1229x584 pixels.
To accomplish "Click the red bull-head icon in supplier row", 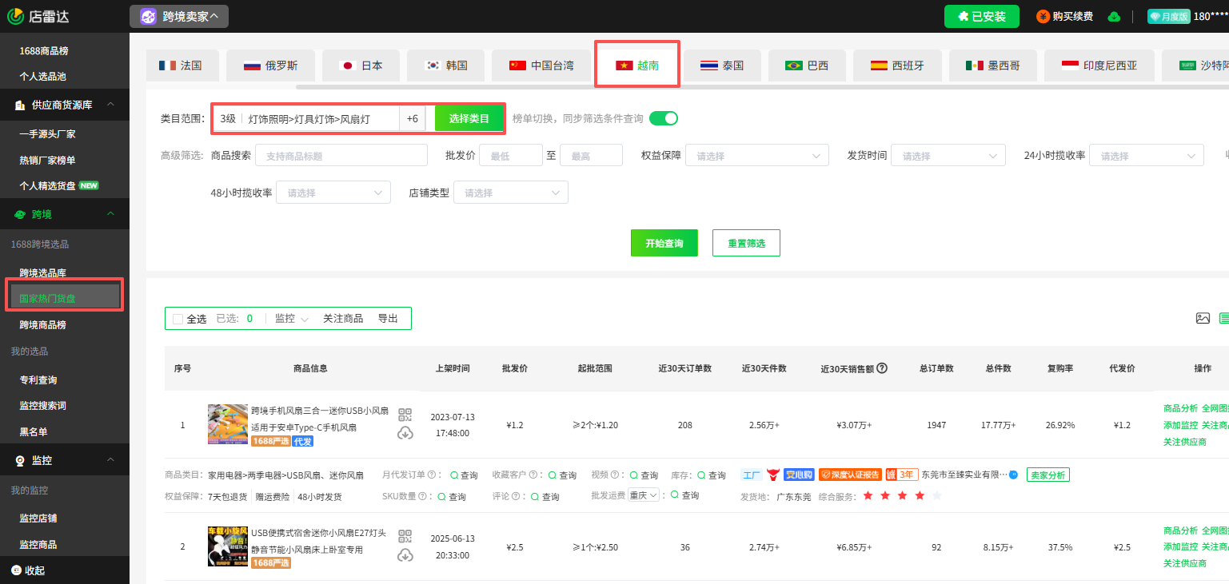I will click(772, 475).
